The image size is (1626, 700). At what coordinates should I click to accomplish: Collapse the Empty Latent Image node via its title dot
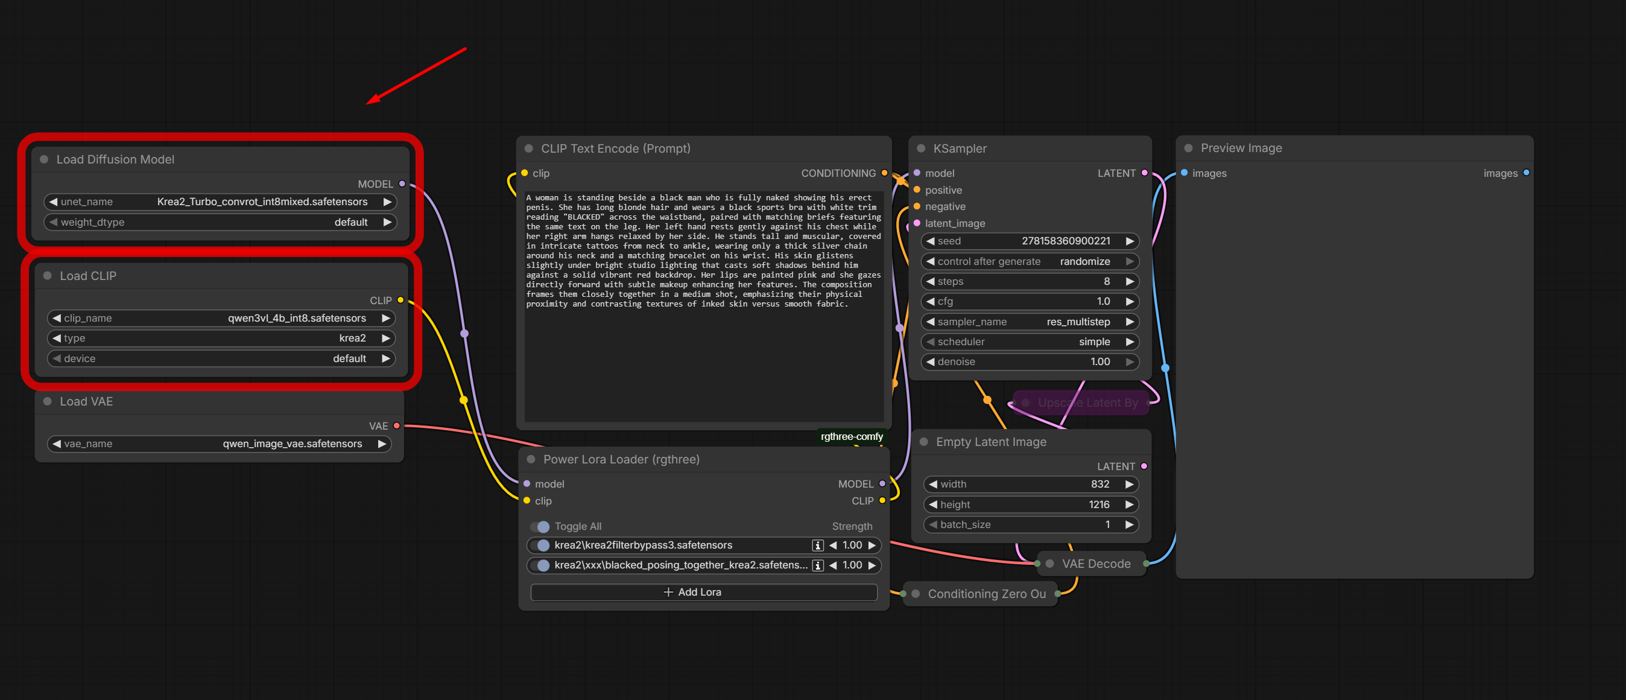923,442
